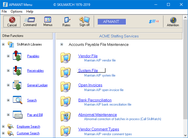This screenshot has height=138, width=188.
Task: Click the Other Functions panel header
Action: [x=27, y=36]
